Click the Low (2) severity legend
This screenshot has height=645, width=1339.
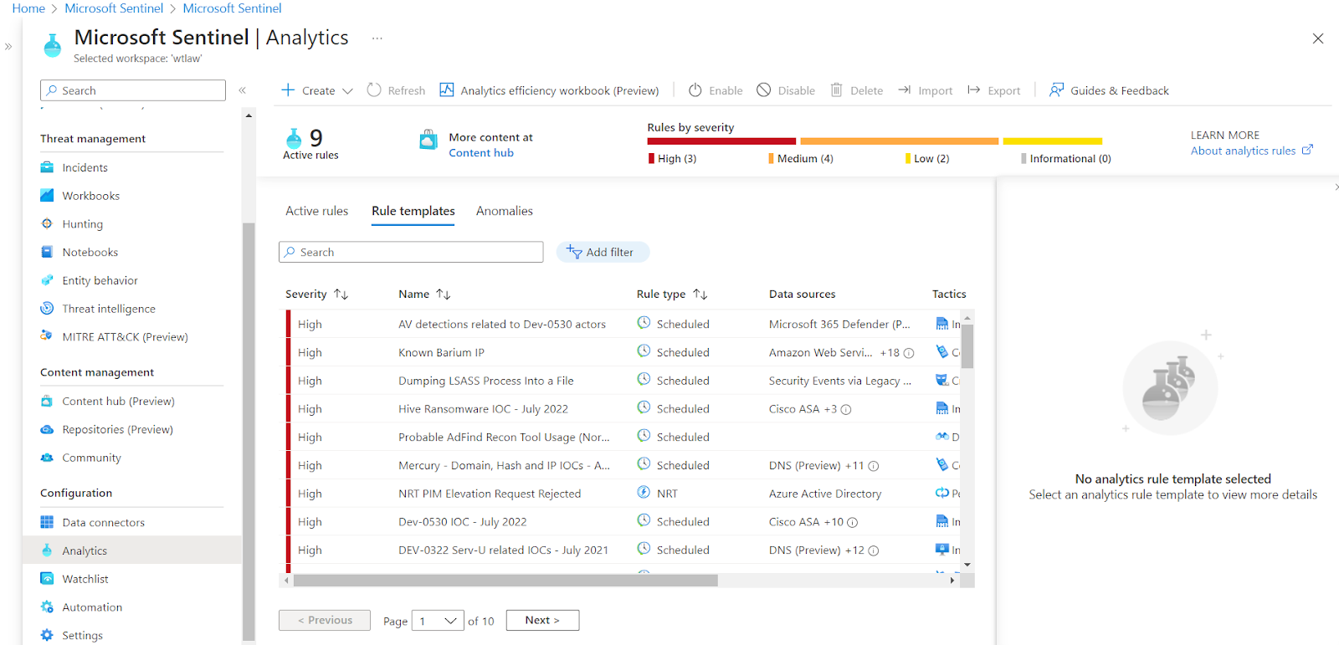pos(927,159)
